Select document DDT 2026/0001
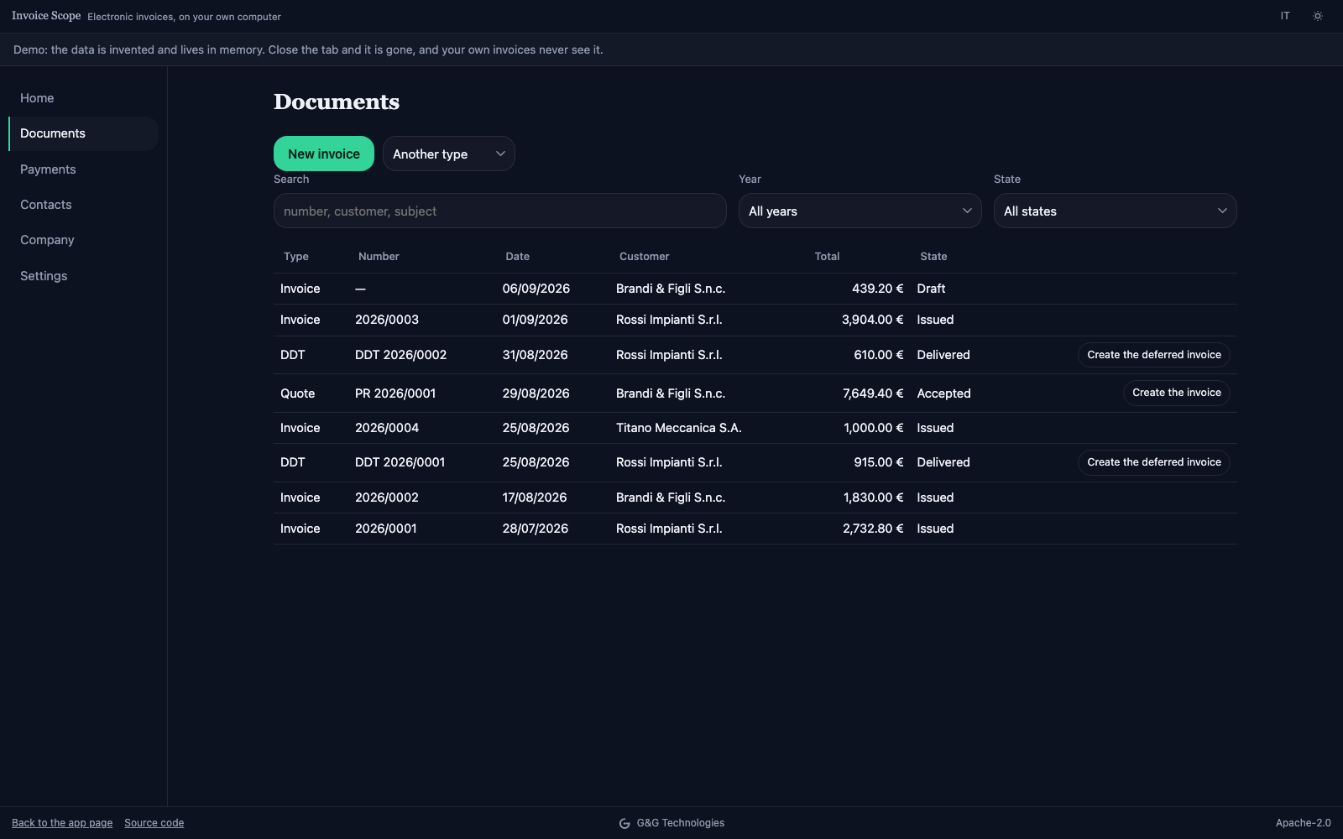 pyautogui.click(x=400, y=462)
